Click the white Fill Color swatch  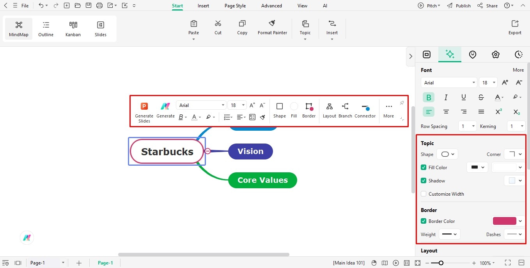click(x=504, y=167)
